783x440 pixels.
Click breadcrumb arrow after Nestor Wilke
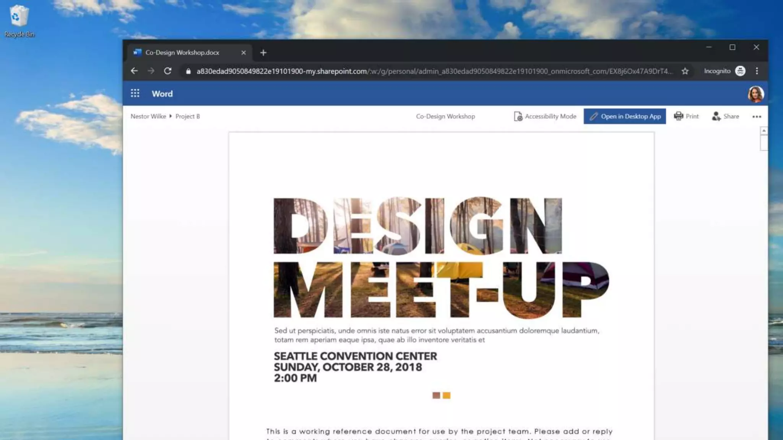(171, 116)
